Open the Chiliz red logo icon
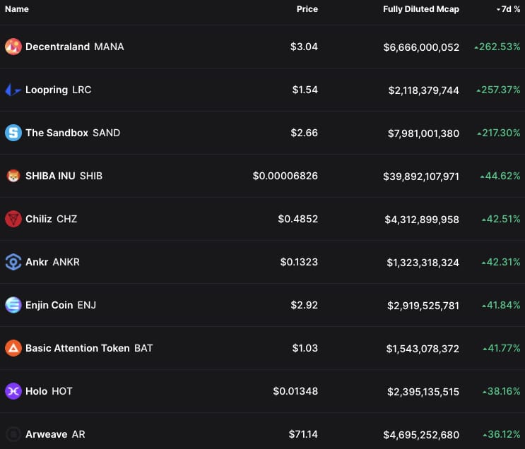Screen dimensions: 525x449 (13, 219)
